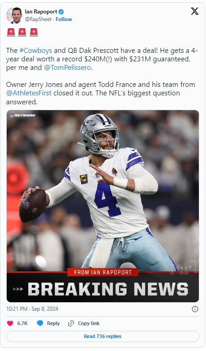Open the X logo icon

click(x=194, y=11)
